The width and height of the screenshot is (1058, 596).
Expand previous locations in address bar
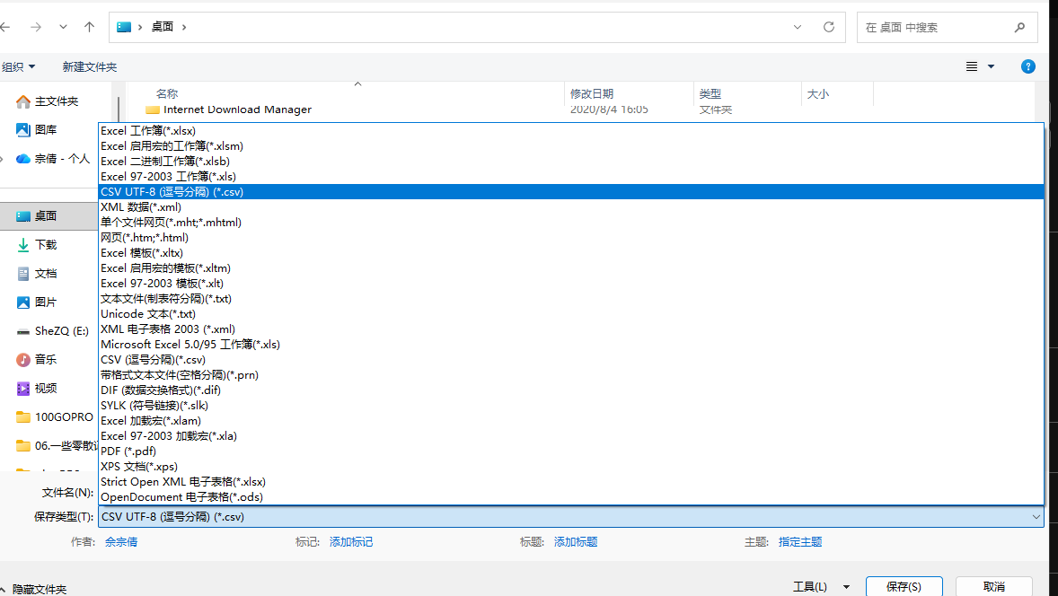click(797, 27)
